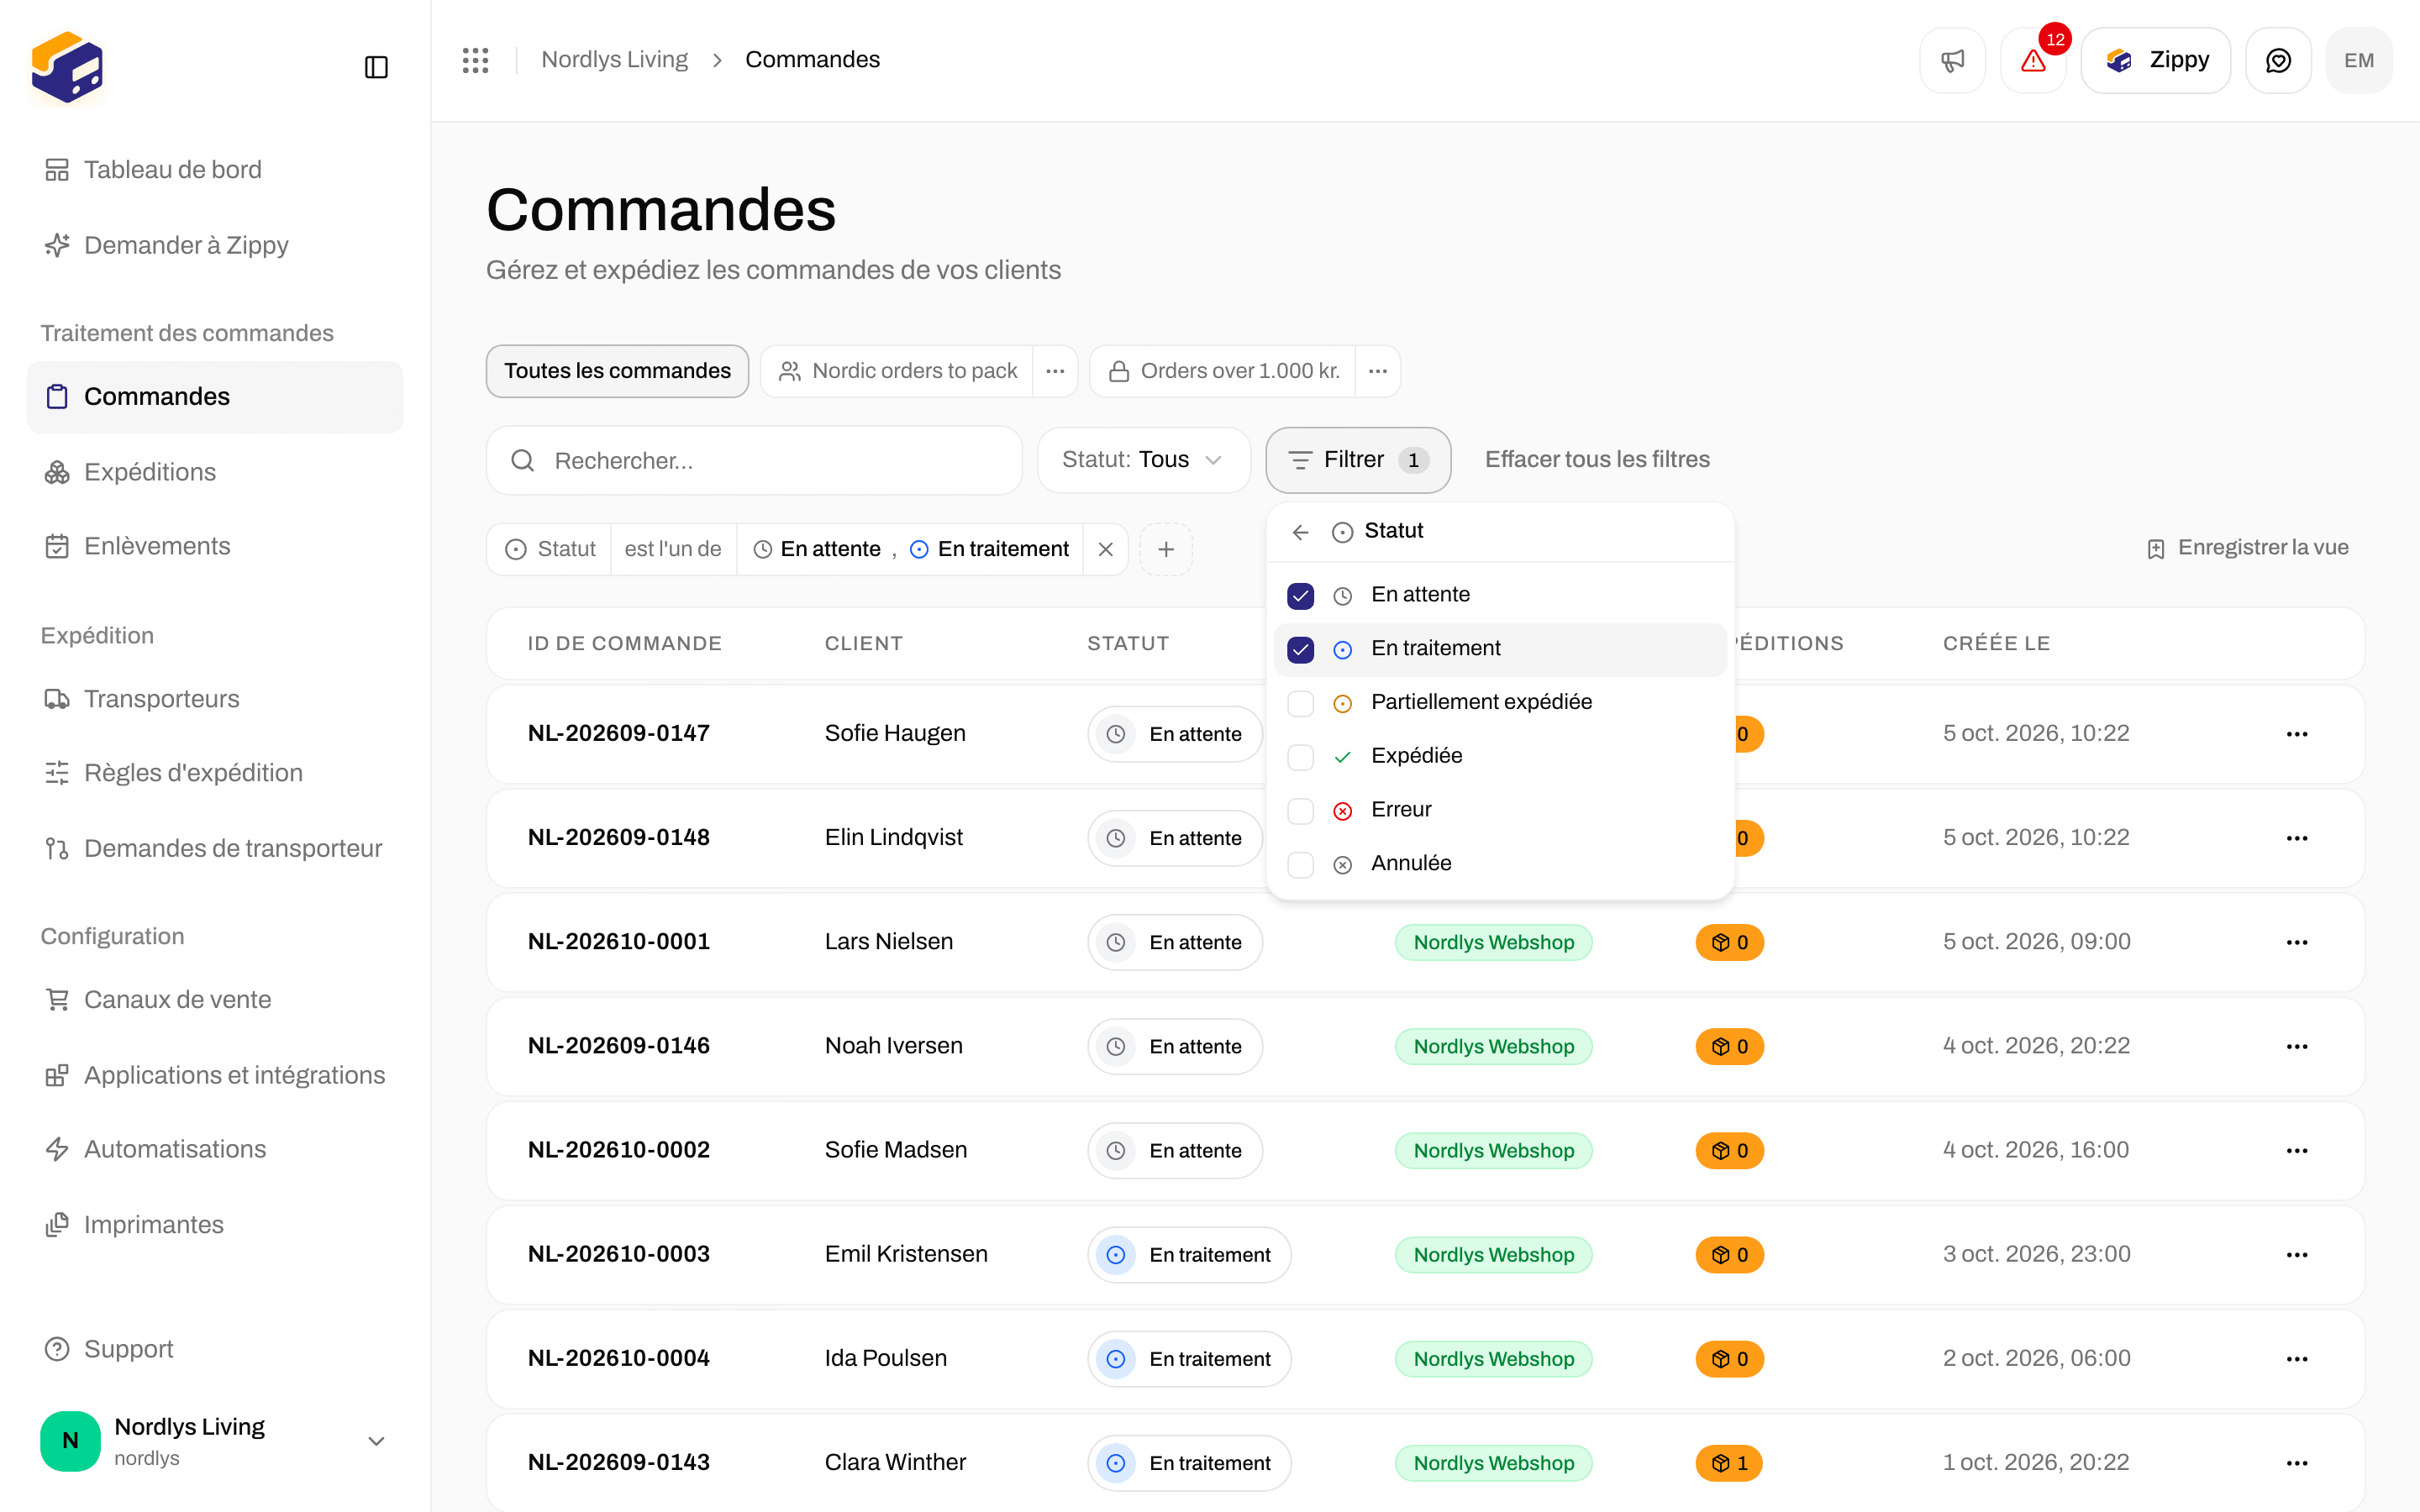The width and height of the screenshot is (2420, 1512).
Task: Open the announcements megaphone icon
Action: click(1952, 60)
